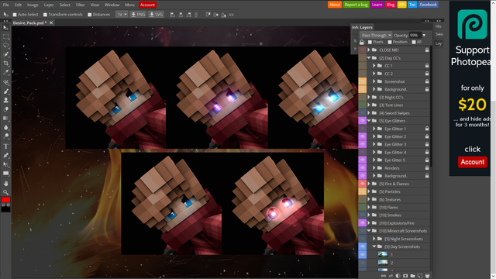Toggle the Transform controls checkbox
This screenshot has width=496, height=279.
pos(45,15)
